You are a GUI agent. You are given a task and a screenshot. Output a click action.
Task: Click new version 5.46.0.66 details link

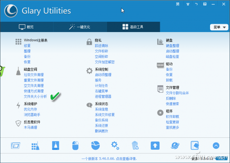pyautogui.click(x=109, y=159)
